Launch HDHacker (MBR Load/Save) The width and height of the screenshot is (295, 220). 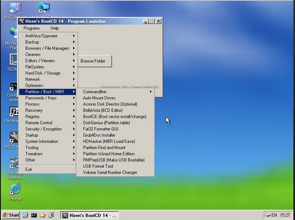point(115,142)
